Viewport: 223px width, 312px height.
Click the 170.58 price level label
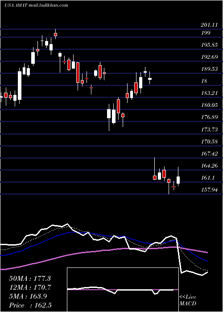(x=209, y=142)
